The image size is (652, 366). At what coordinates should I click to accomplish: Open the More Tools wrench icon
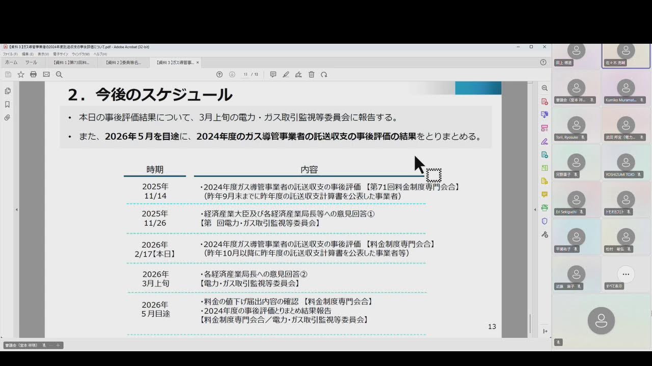545,234
